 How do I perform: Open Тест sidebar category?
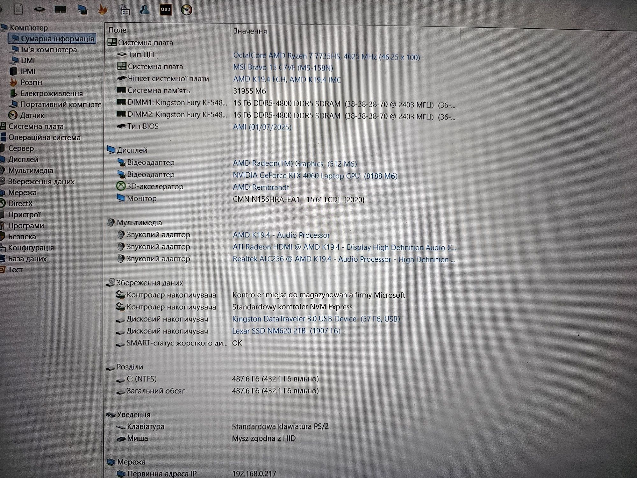point(11,270)
